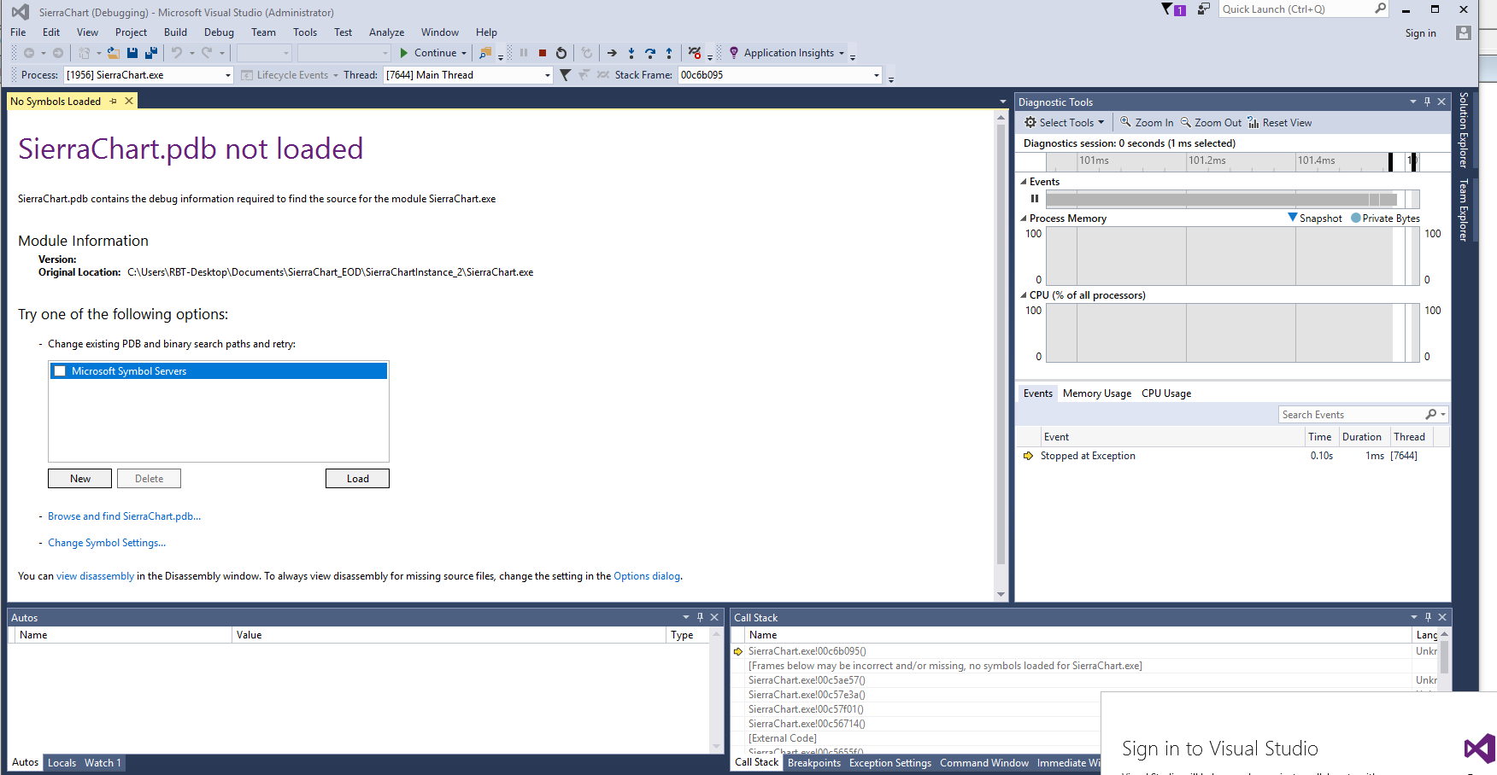Click the thread filter funnel icon

(565, 75)
